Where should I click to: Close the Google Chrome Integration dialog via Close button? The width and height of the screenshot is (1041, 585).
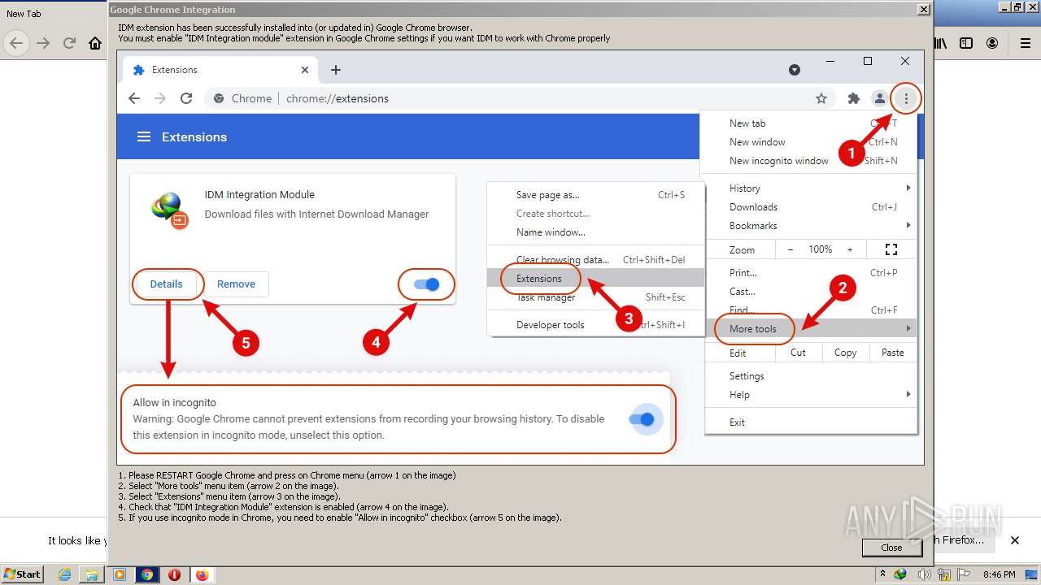pyautogui.click(x=891, y=548)
